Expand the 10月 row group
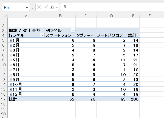Screen dimensions: 164x118 click(11, 84)
